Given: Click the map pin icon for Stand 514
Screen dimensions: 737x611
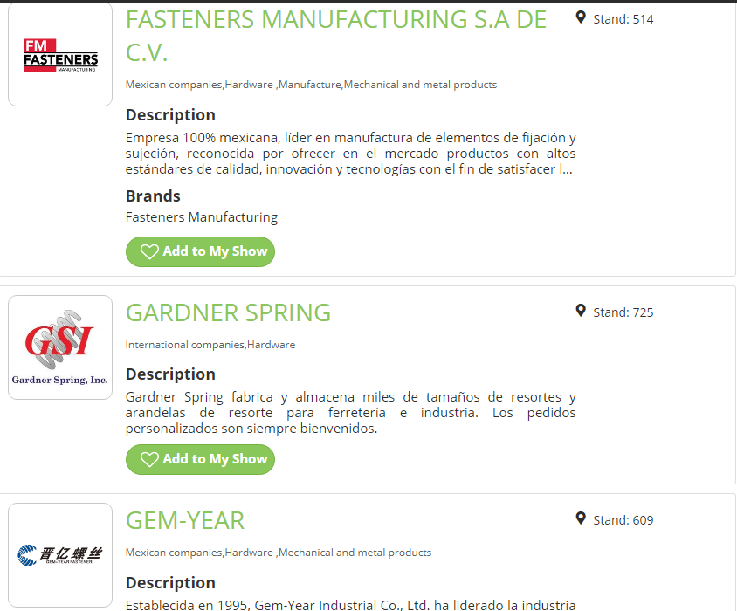Looking at the screenshot, I should tap(581, 17).
